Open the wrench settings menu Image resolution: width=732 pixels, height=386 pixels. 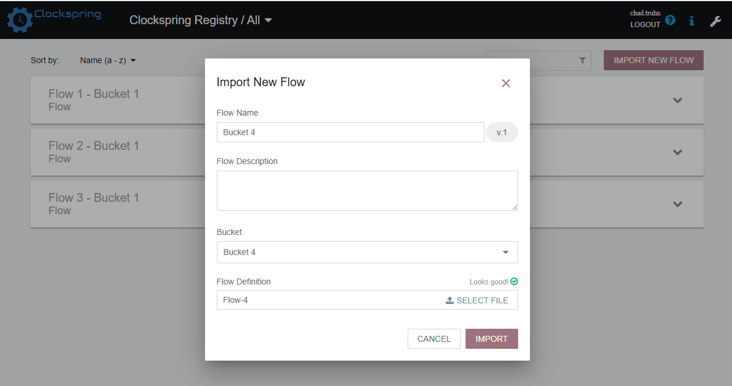[715, 21]
